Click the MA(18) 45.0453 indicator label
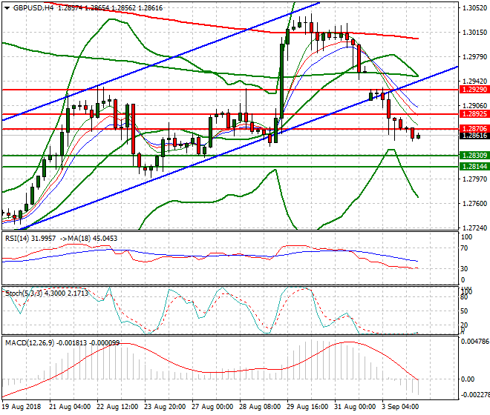Viewport: 490px width, 415px height. 93,239
